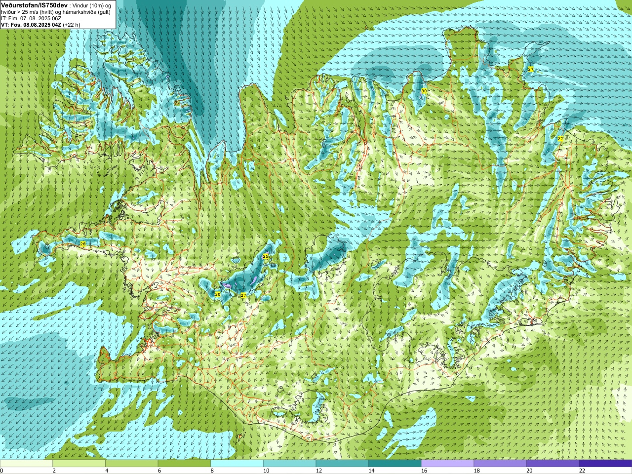Click the legend scale value 16

pyautogui.click(x=424, y=471)
